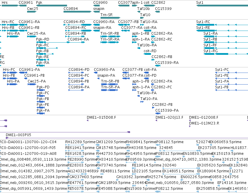Click the CG15399-RA transcript label

coord(167,62)
